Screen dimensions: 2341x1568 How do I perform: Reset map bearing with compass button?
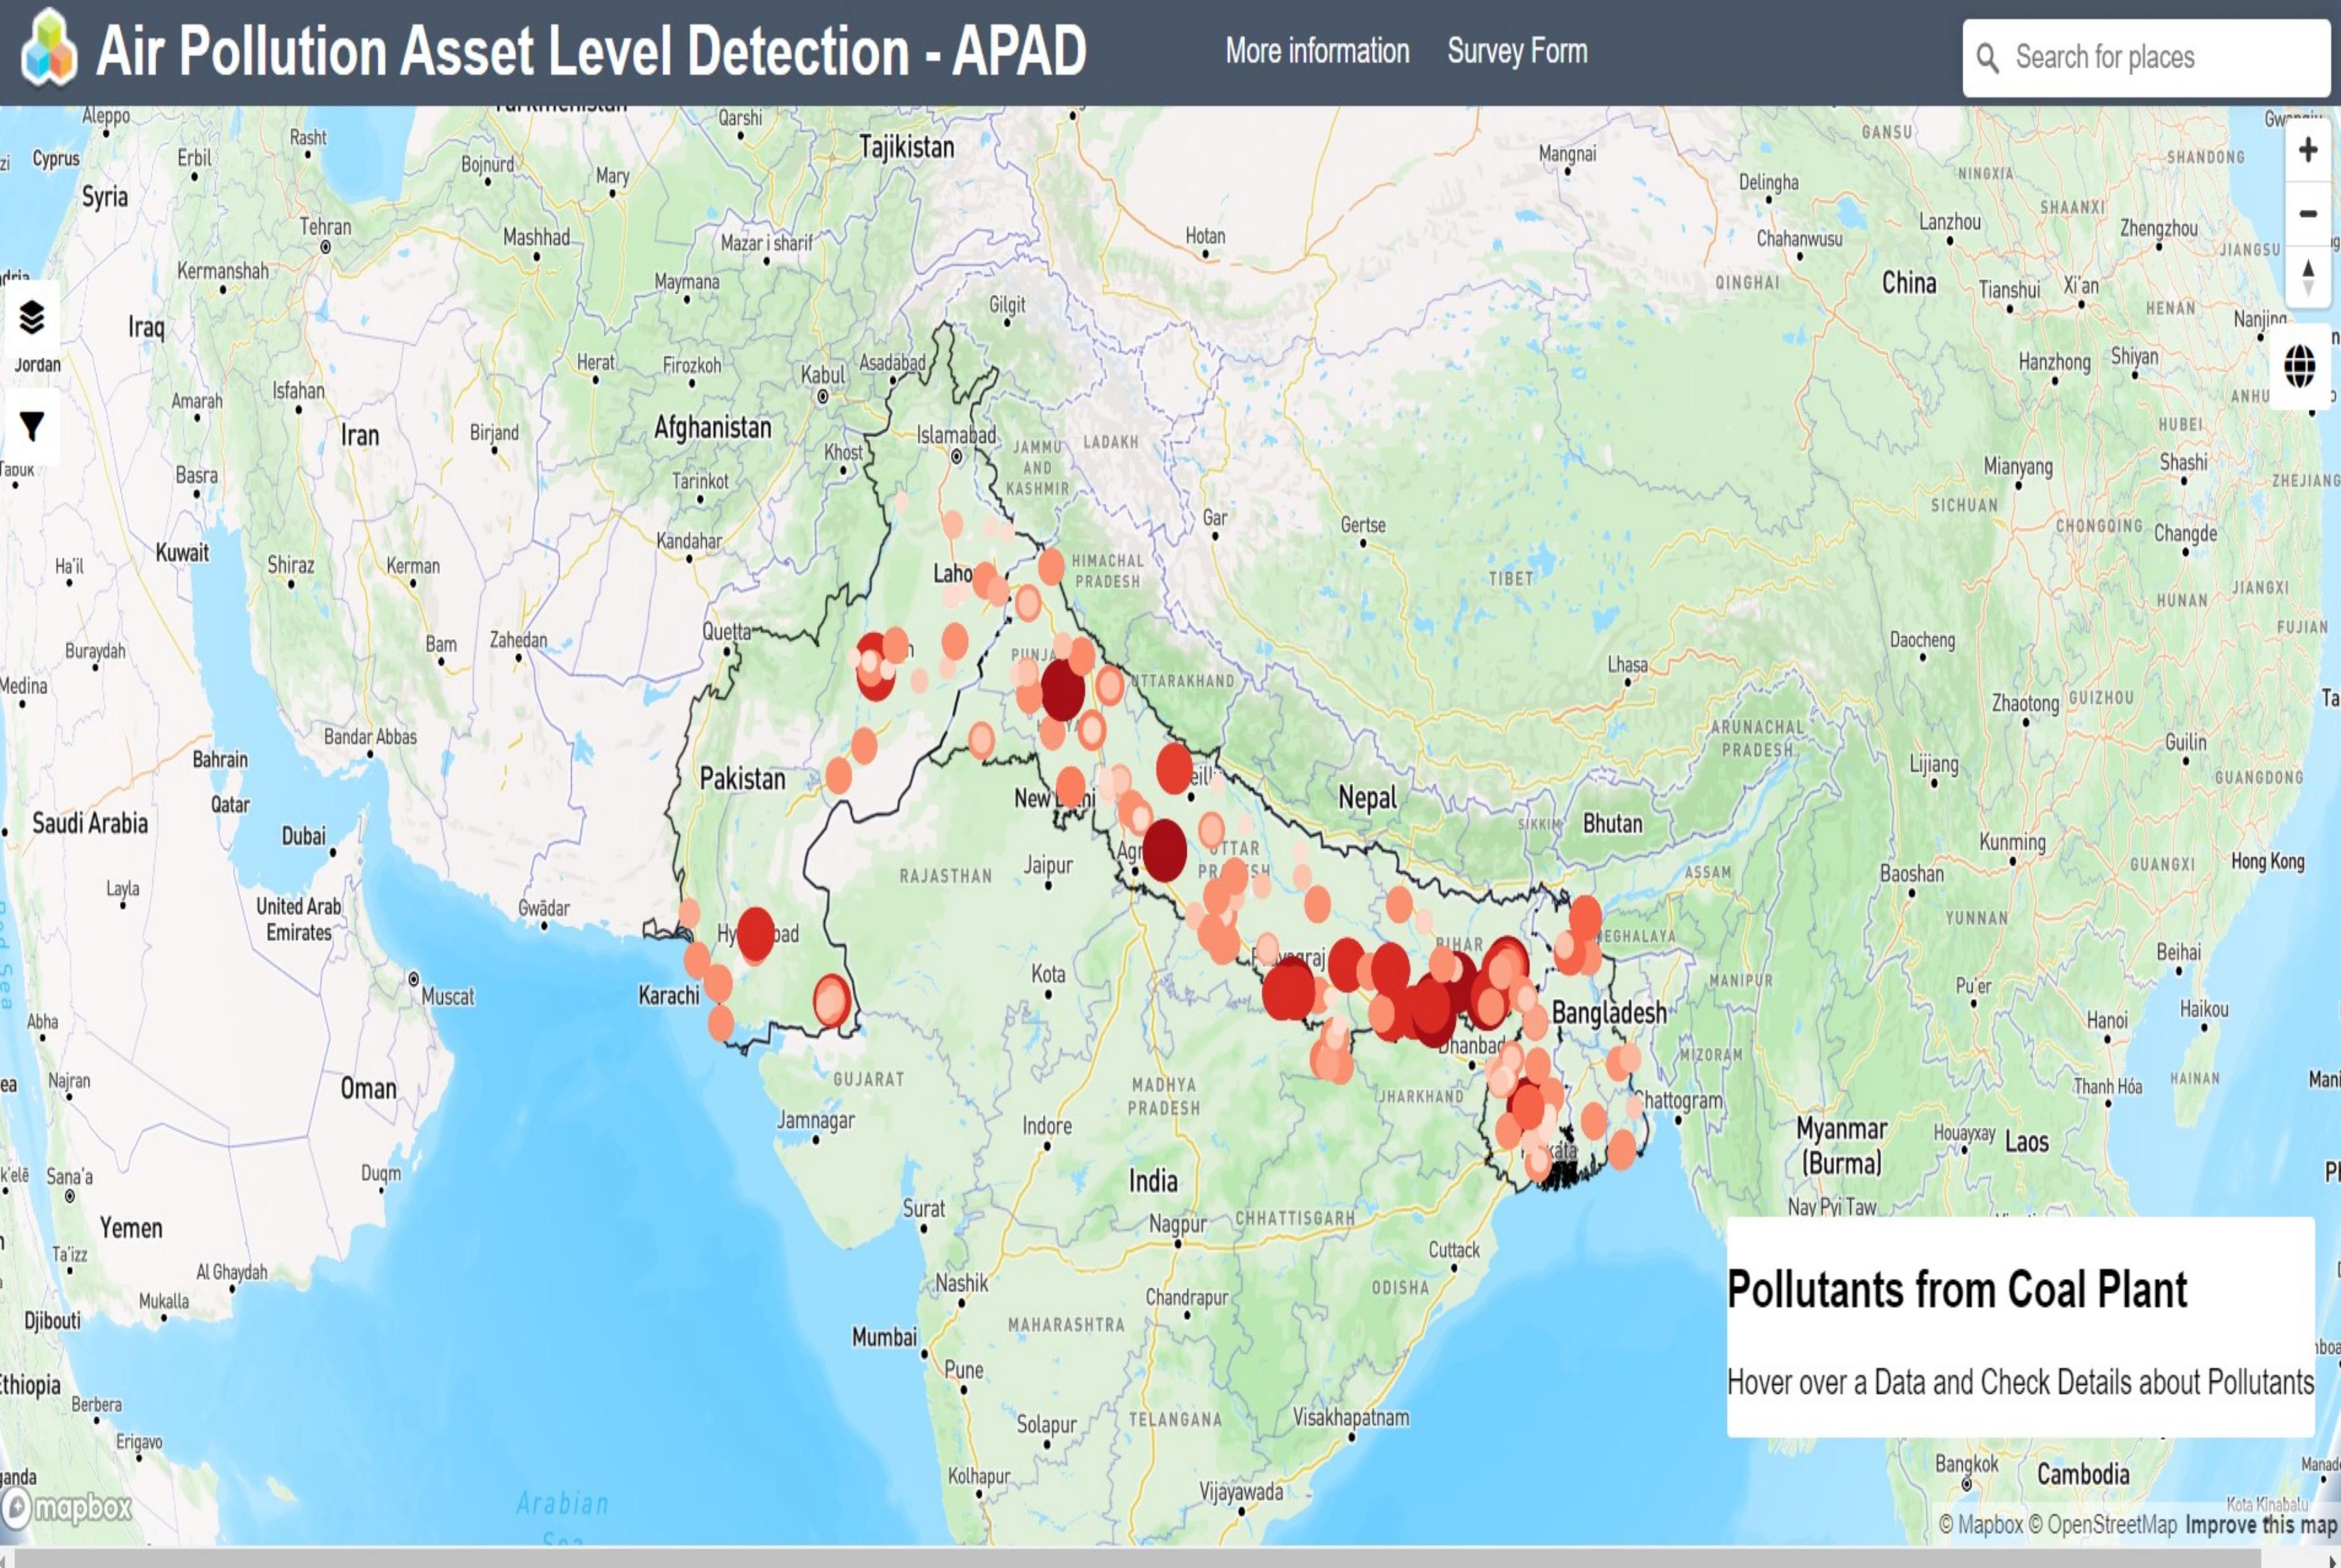(2308, 278)
